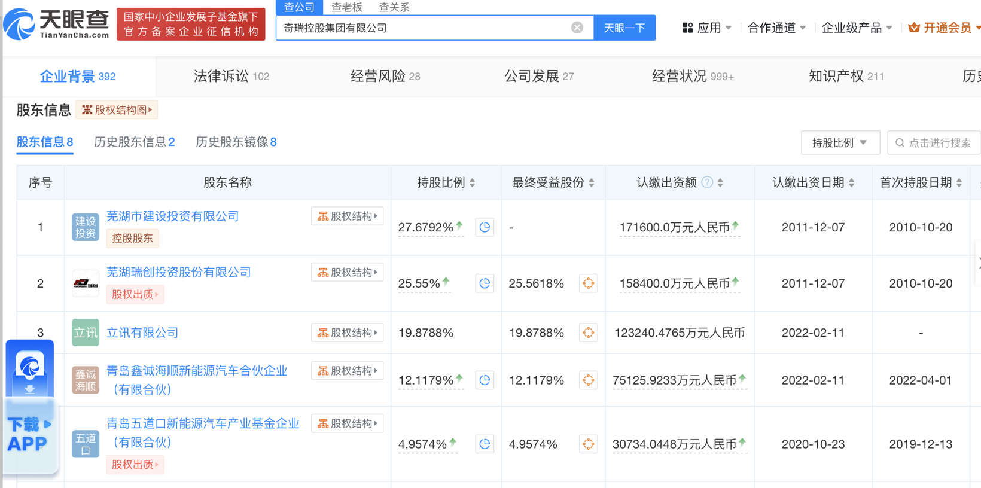The image size is (981, 488).
Task: Show beneficial share path for 25.5618%
Action: pyautogui.click(x=589, y=283)
